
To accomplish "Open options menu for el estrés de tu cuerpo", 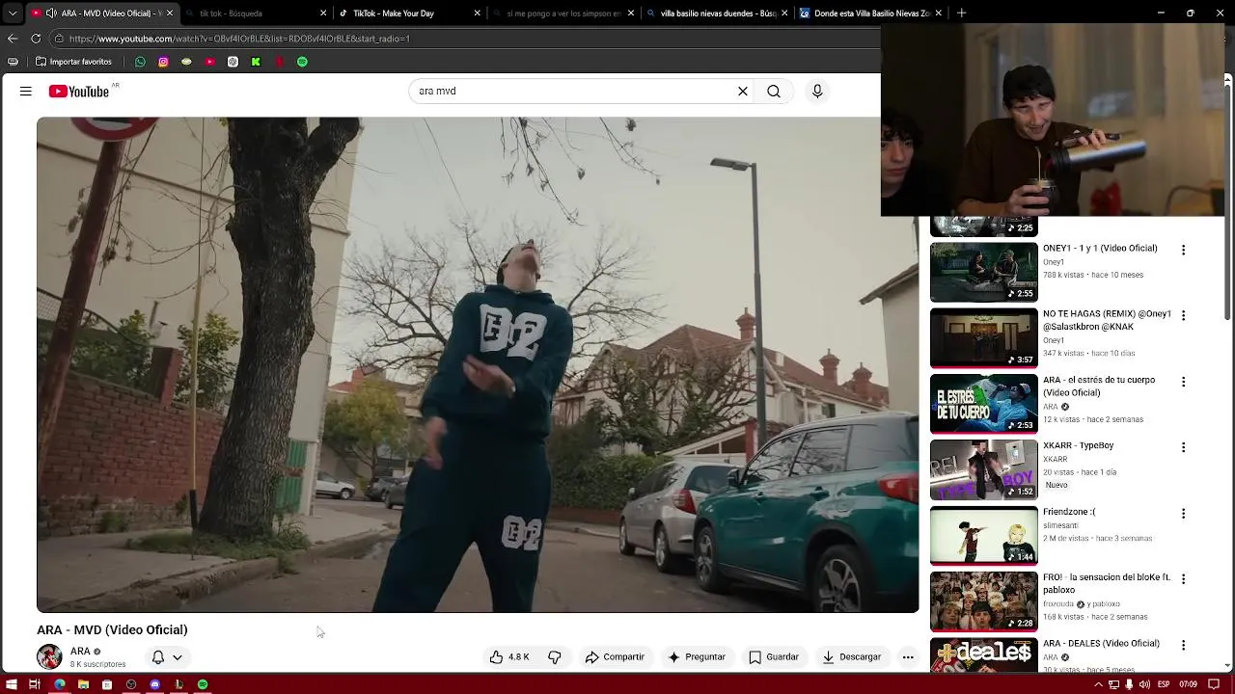I will tap(1183, 382).
